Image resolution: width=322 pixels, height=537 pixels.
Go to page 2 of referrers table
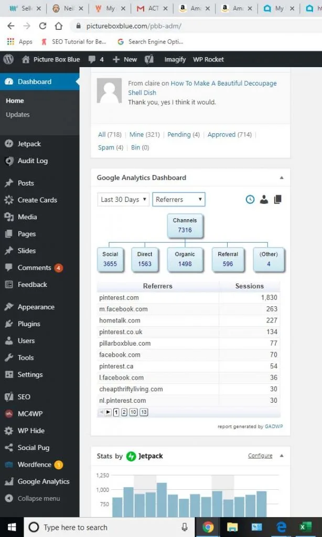tap(124, 412)
